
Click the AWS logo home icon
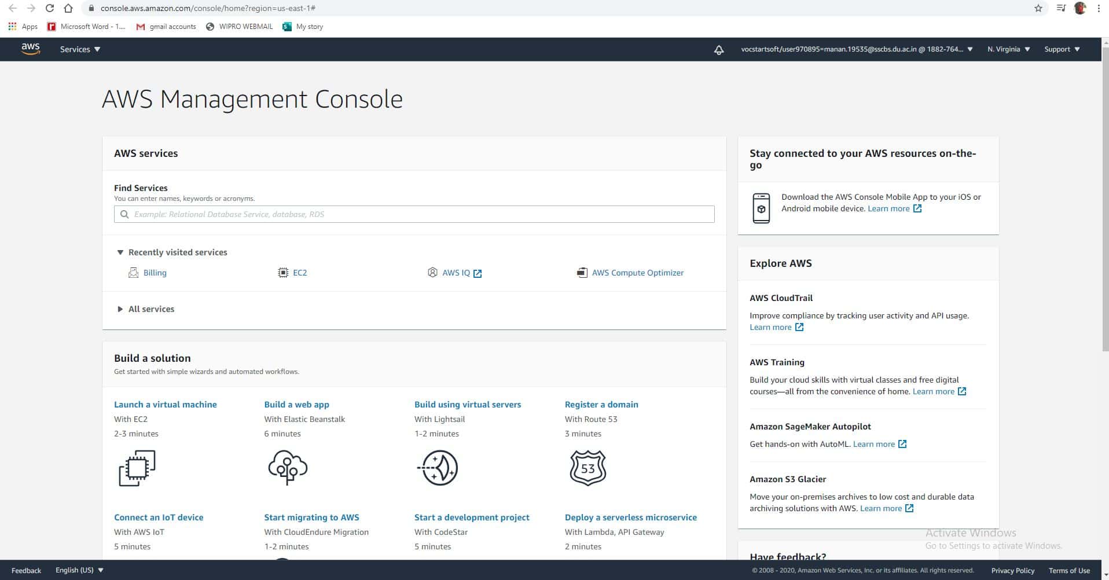(x=31, y=49)
